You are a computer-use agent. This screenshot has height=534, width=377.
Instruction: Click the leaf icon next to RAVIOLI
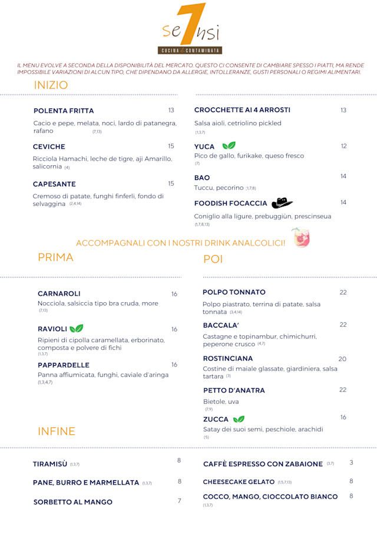pyautogui.click(x=77, y=329)
